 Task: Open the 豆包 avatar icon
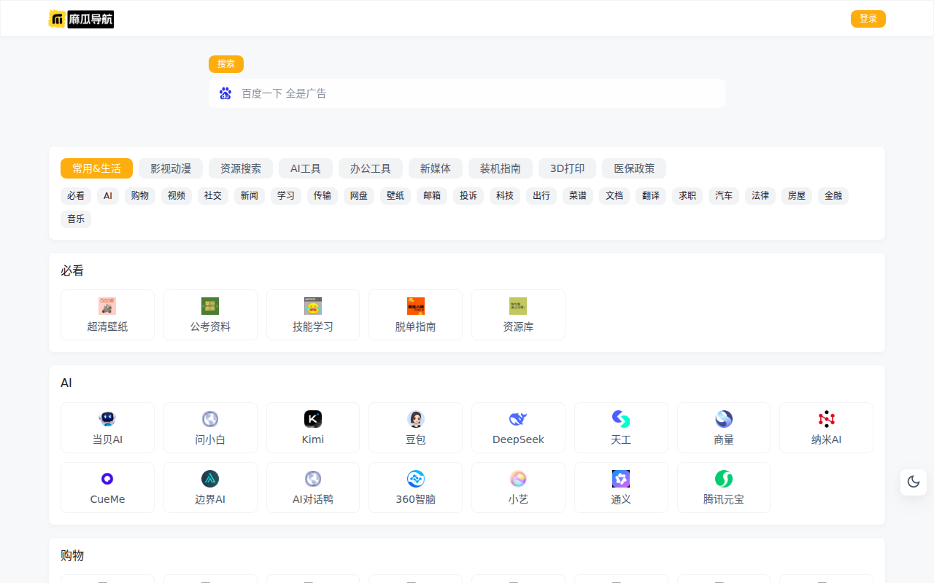(x=416, y=419)
